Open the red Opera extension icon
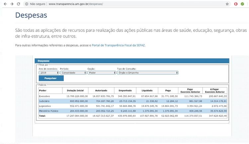249x144 pixels. point(236,4)
